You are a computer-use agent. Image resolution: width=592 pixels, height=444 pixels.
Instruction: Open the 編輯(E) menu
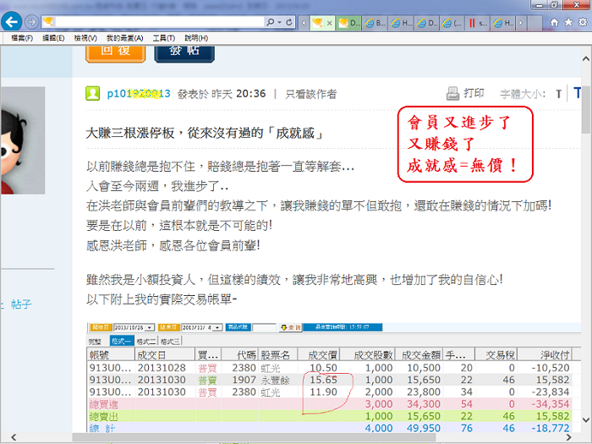point(53,38)
